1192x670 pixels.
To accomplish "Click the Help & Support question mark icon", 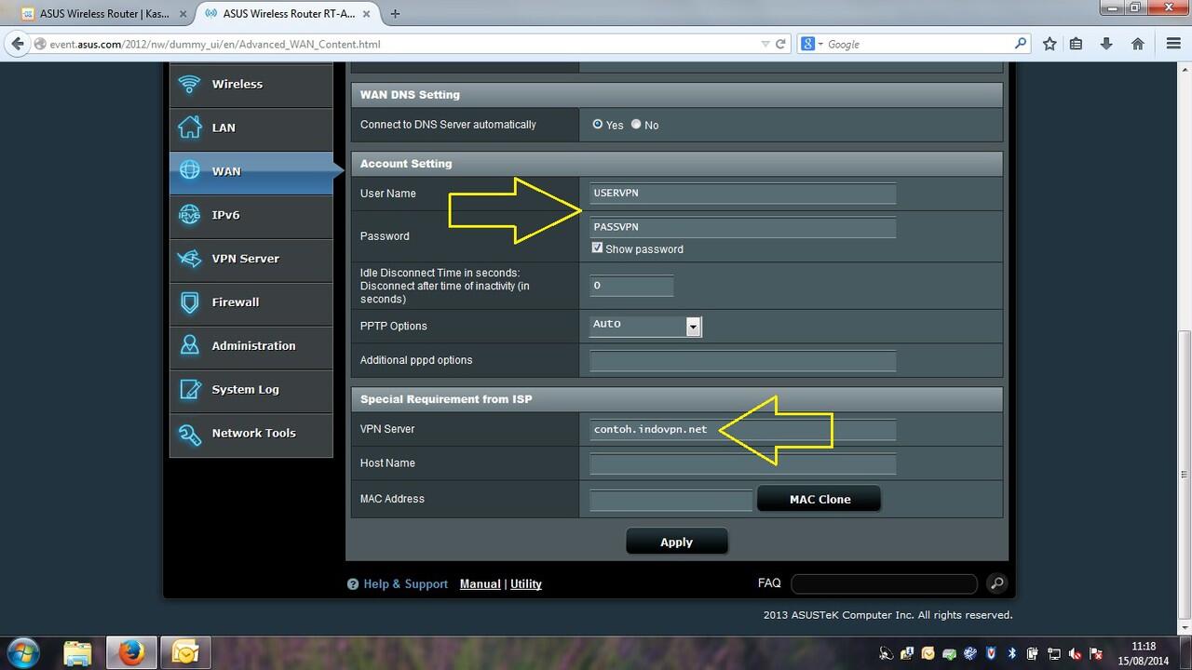I will point(353,584).
